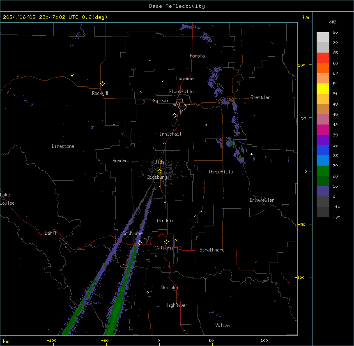Click the Ponoka town label
Image resolution: width=354 pixels, height=346 pixels.
197,56
